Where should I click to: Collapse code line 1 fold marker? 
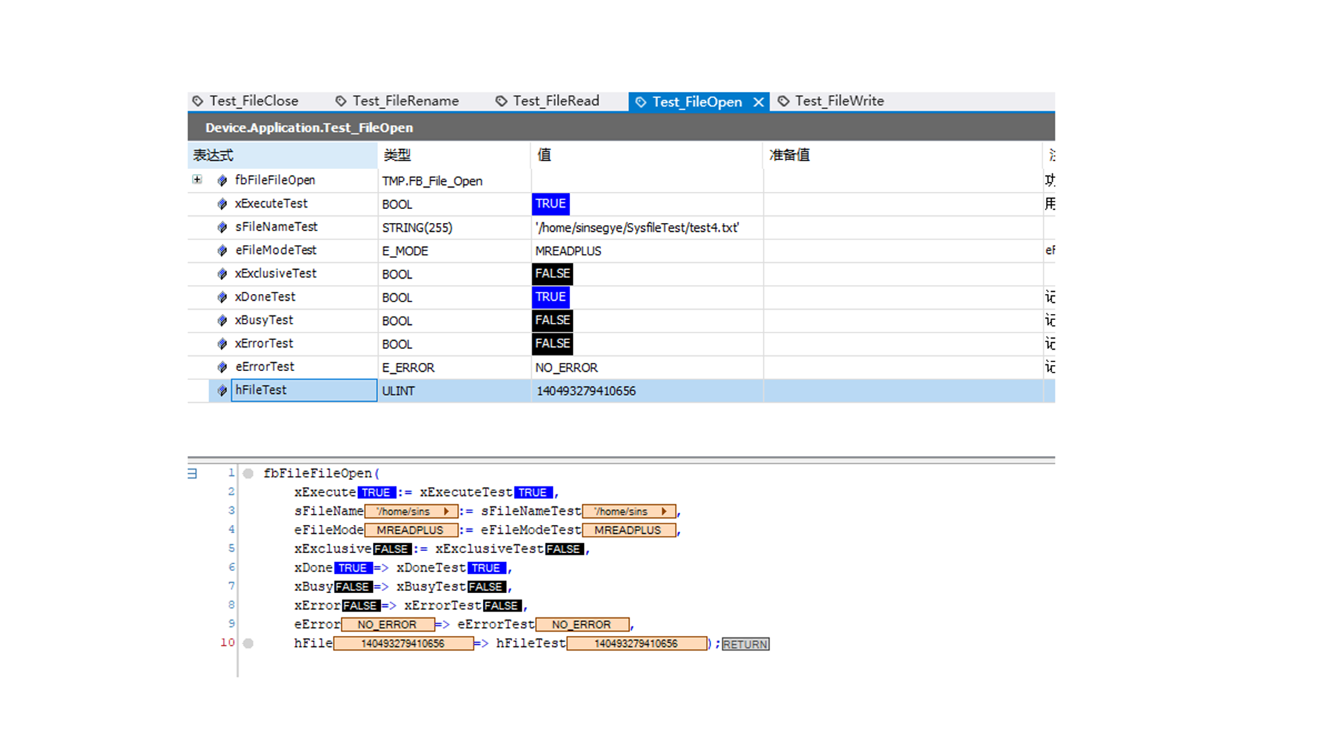[x=192, y=473]
